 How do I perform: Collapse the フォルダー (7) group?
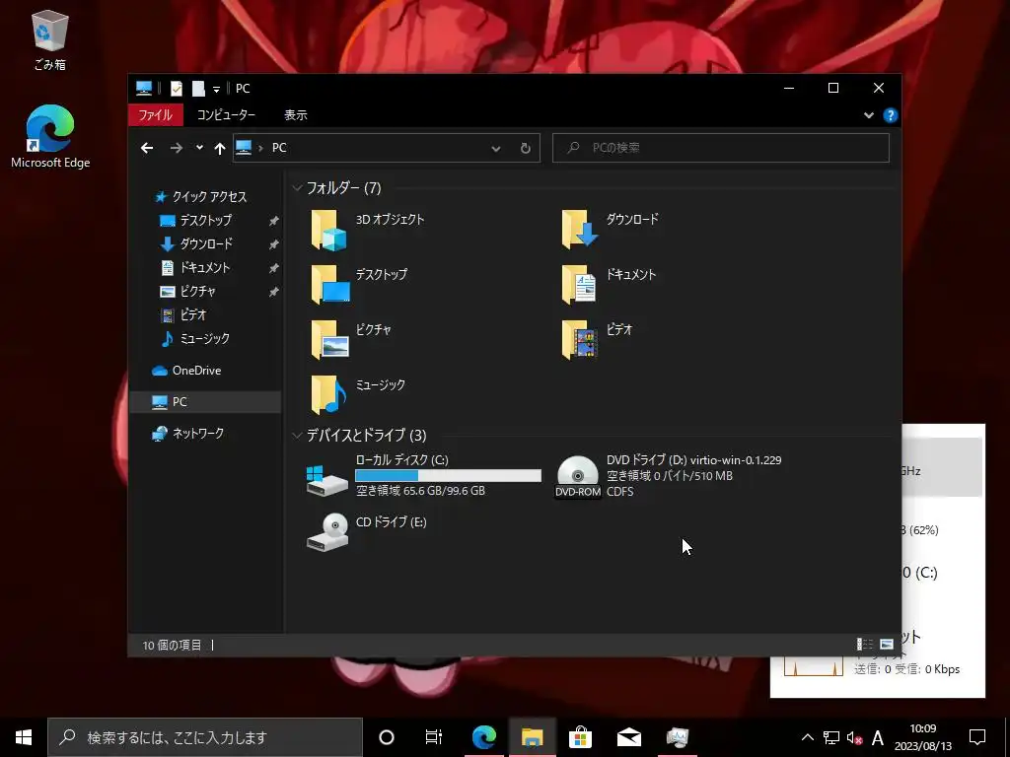click(x=297, y=188)
